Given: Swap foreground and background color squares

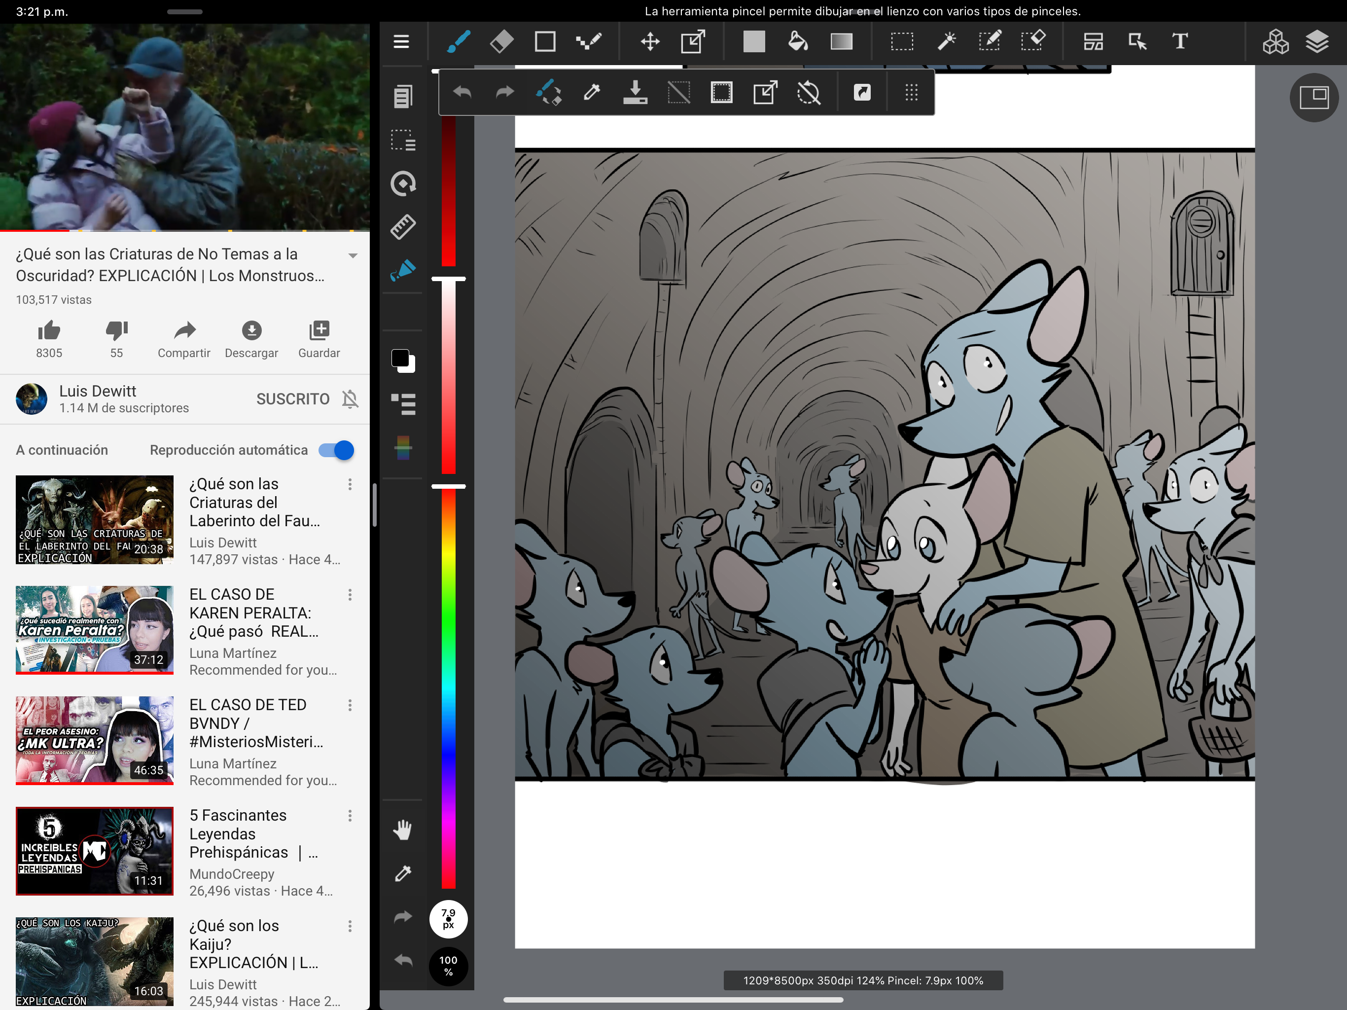Looking at the screenshot, I should coord(402,361).
